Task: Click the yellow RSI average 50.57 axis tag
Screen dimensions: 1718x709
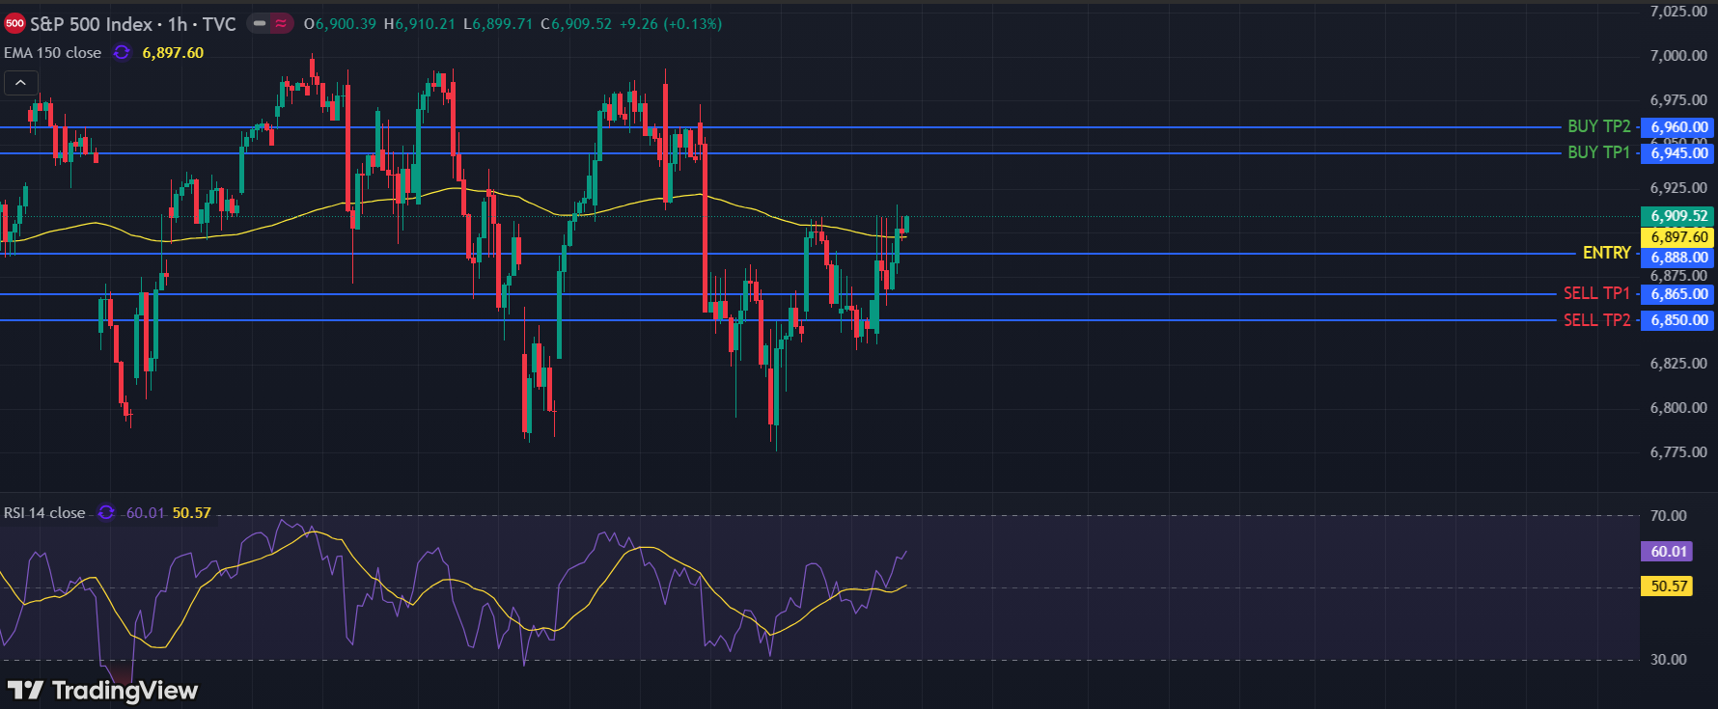Action: point(1669,586)
